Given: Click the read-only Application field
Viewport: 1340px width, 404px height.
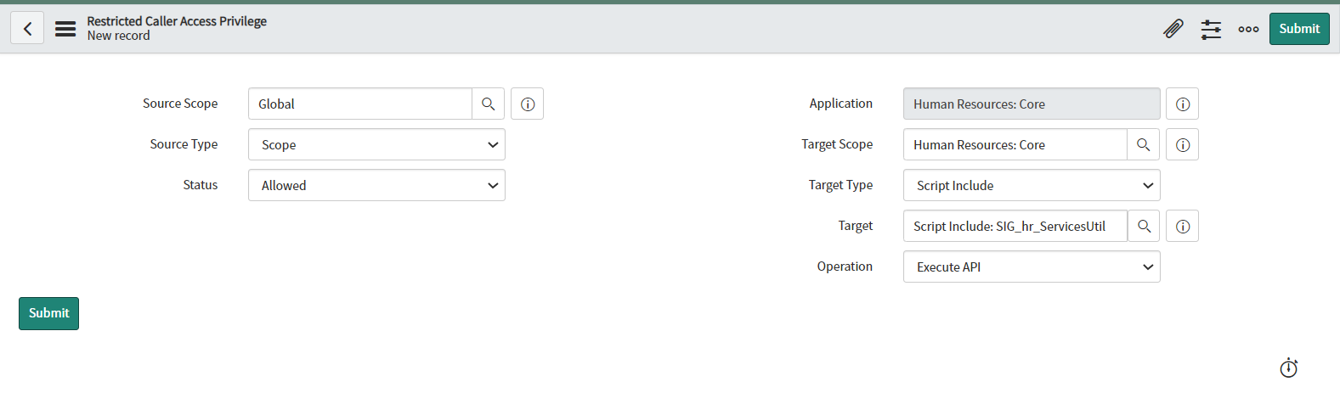Looking at the screenshot, I should [1032, 104].
